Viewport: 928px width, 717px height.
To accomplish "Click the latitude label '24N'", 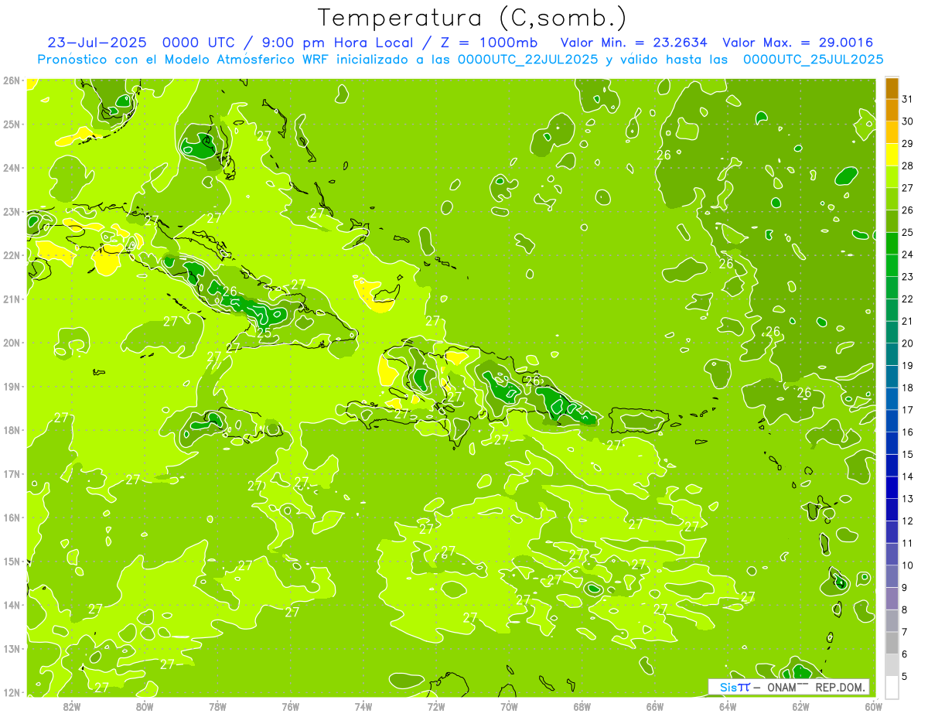I will (x=12, y=168).
